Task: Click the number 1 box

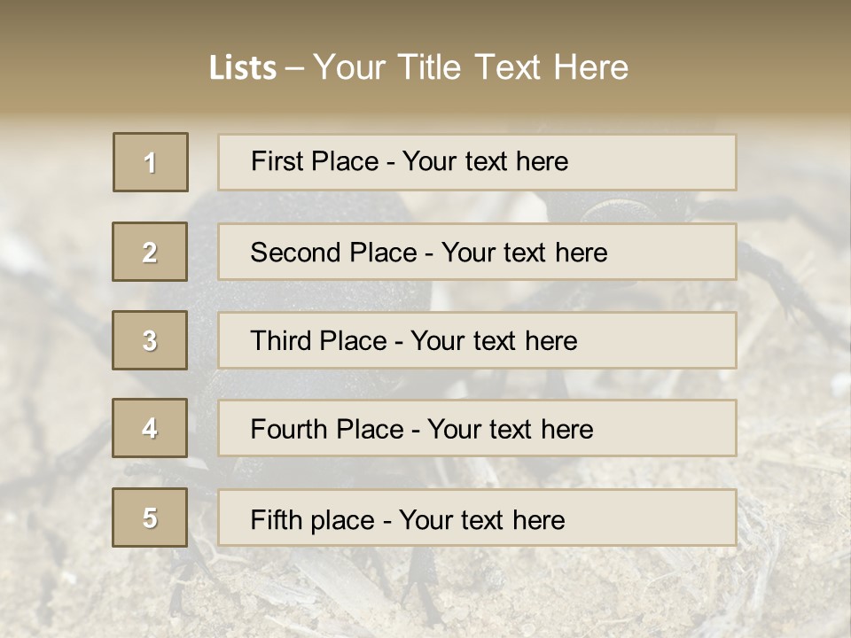Action: click(151, 162)
